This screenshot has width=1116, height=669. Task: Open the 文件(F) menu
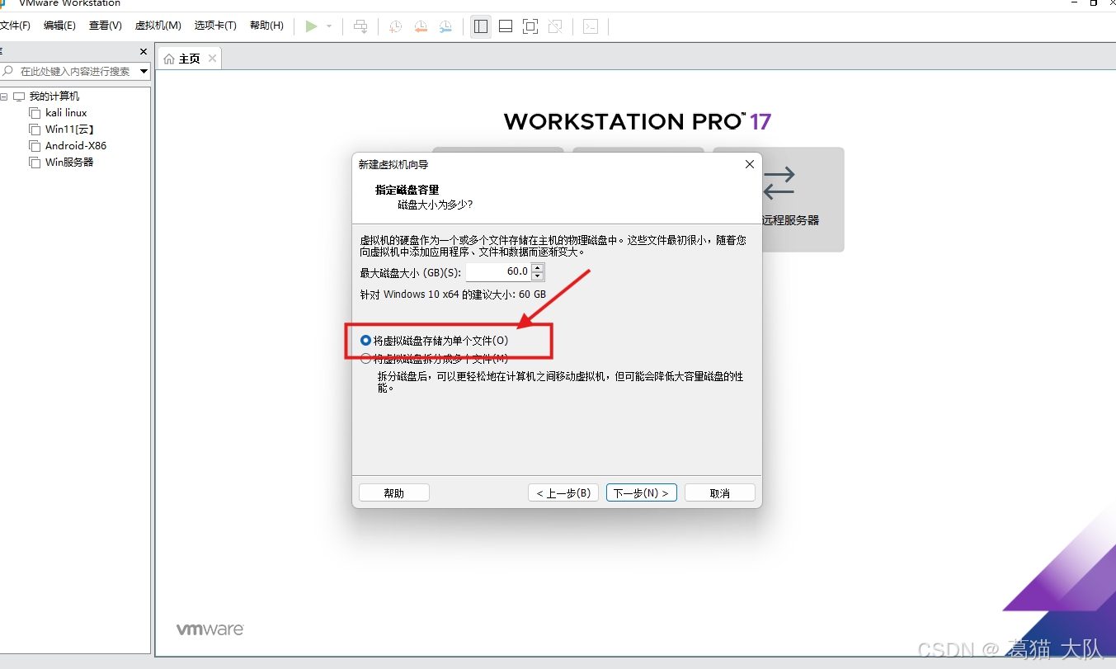[15, 26]
